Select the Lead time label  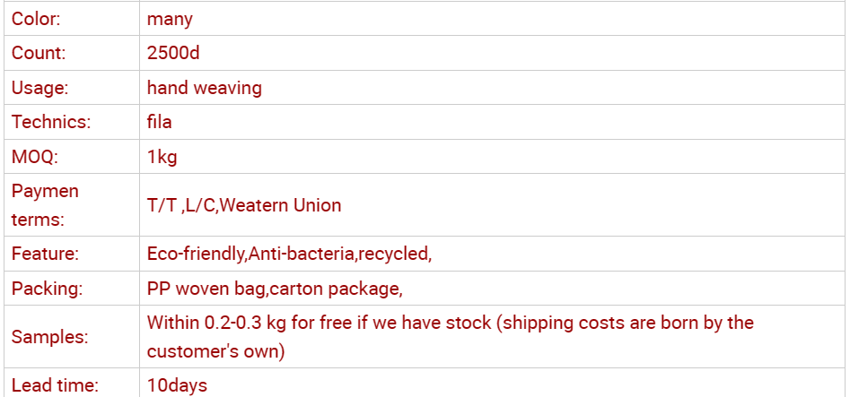pyautogui.click(x=54, y=385)
